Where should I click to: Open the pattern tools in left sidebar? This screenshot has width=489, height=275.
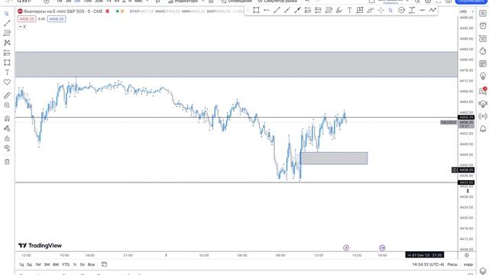pos(7,43)
